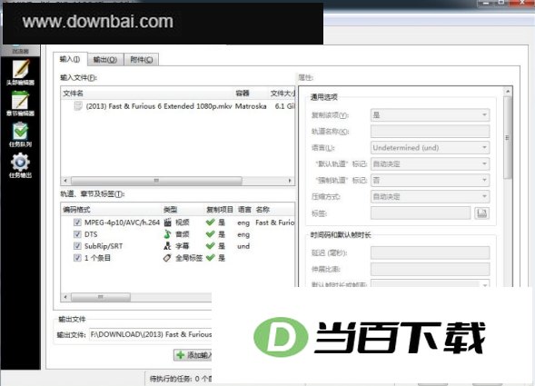Image resolution: width=535 pixels, height=386 pixels.
Task: Click the 类型 column header
Action: (170, 210)
